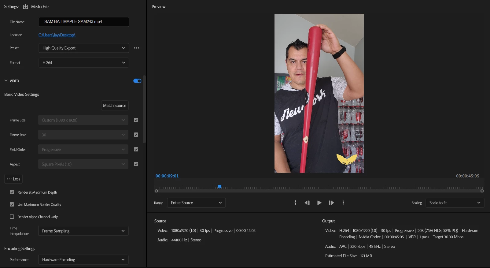Enable Render Alpha Channel Only
The image size is (490, 268).
(x=12, y=217)
